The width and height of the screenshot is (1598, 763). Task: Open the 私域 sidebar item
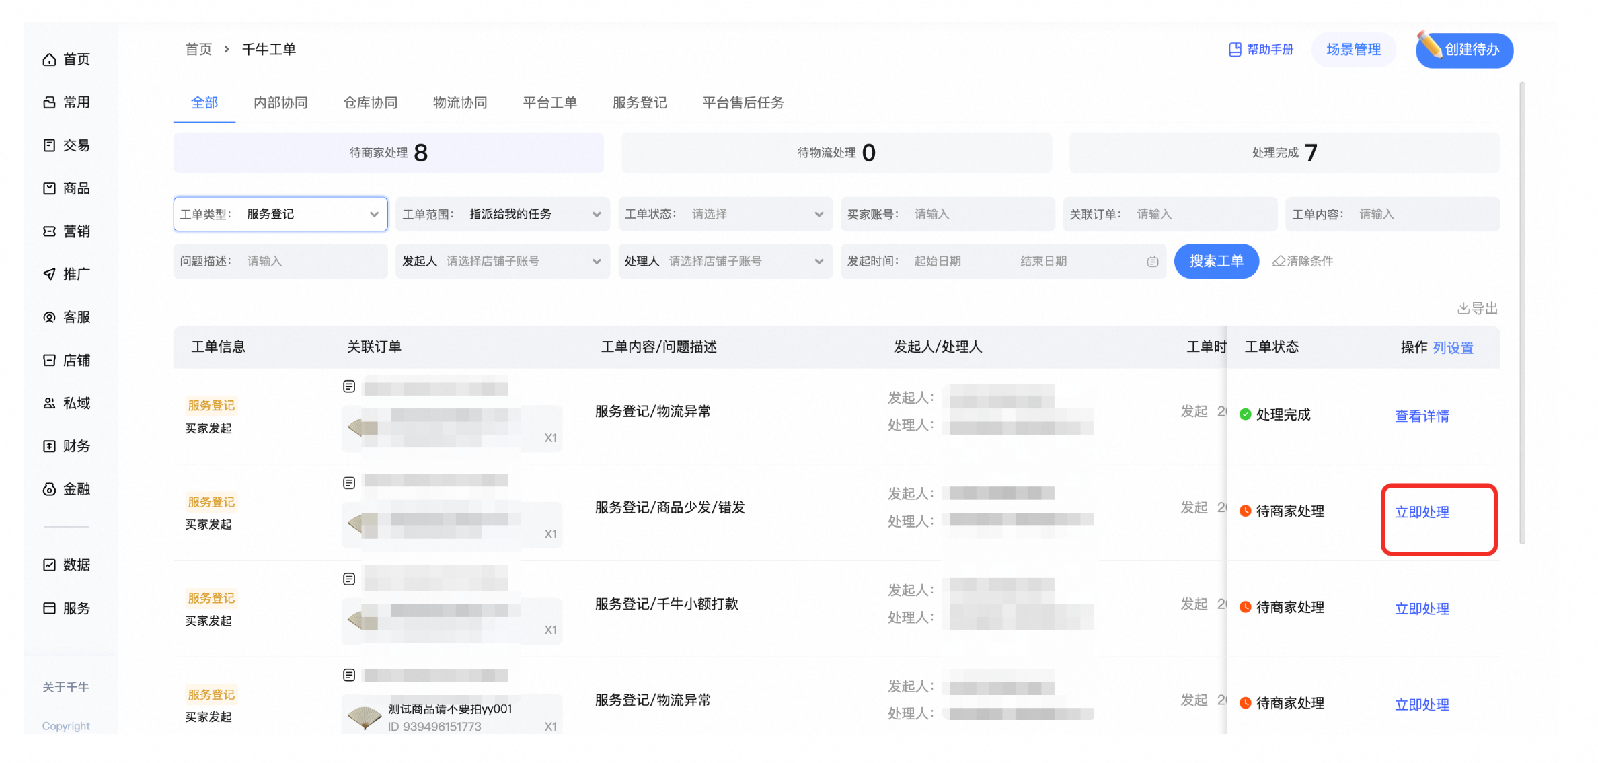[66, 403]
